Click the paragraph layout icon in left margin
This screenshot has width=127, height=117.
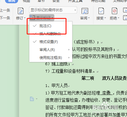click(x=32, y=99)
